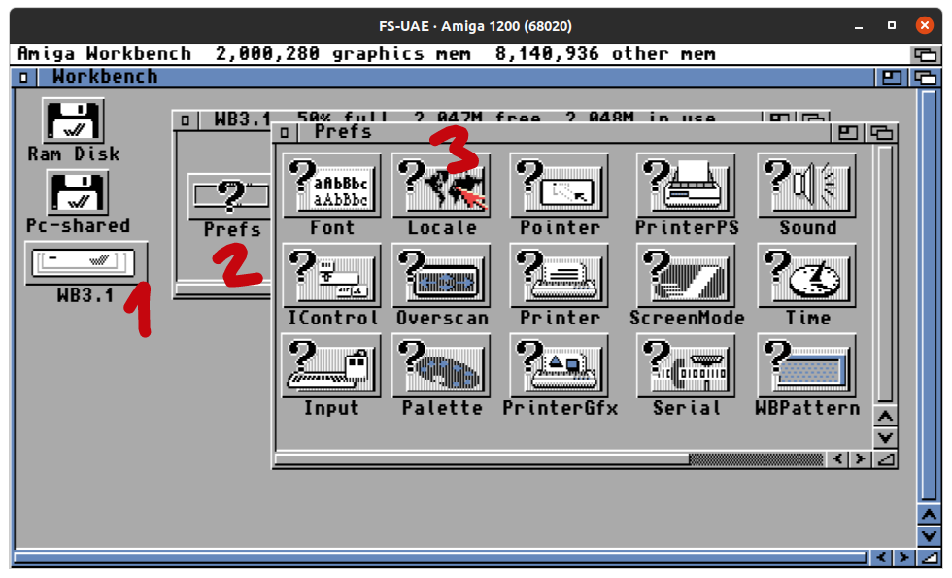Image resolution: width=952 pixels, height=578 pixels.
Task: Click the screen depth gadget in title bar
Action: tap(925, 54)
